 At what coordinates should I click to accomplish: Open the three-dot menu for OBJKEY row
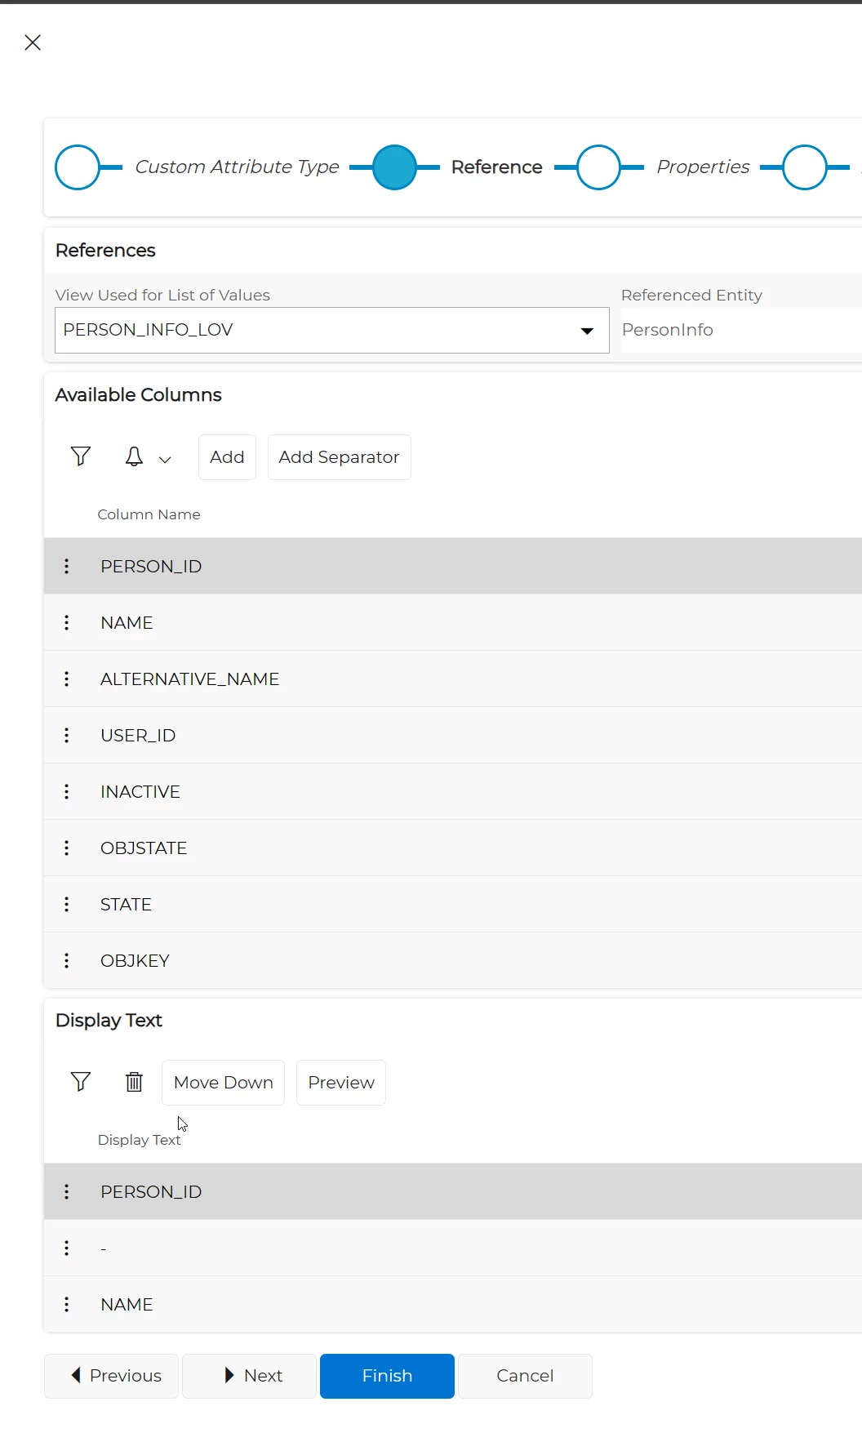point(67,960)
